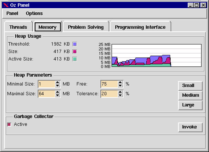The image size is (209, 152).
Task: Apply the Medium heap preset
Action: (190, 95)
